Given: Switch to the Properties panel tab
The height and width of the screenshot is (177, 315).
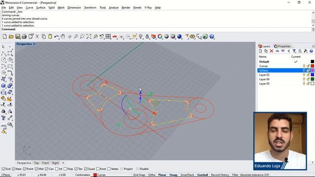Looking at the screenshot, I should tap(282, 46).
